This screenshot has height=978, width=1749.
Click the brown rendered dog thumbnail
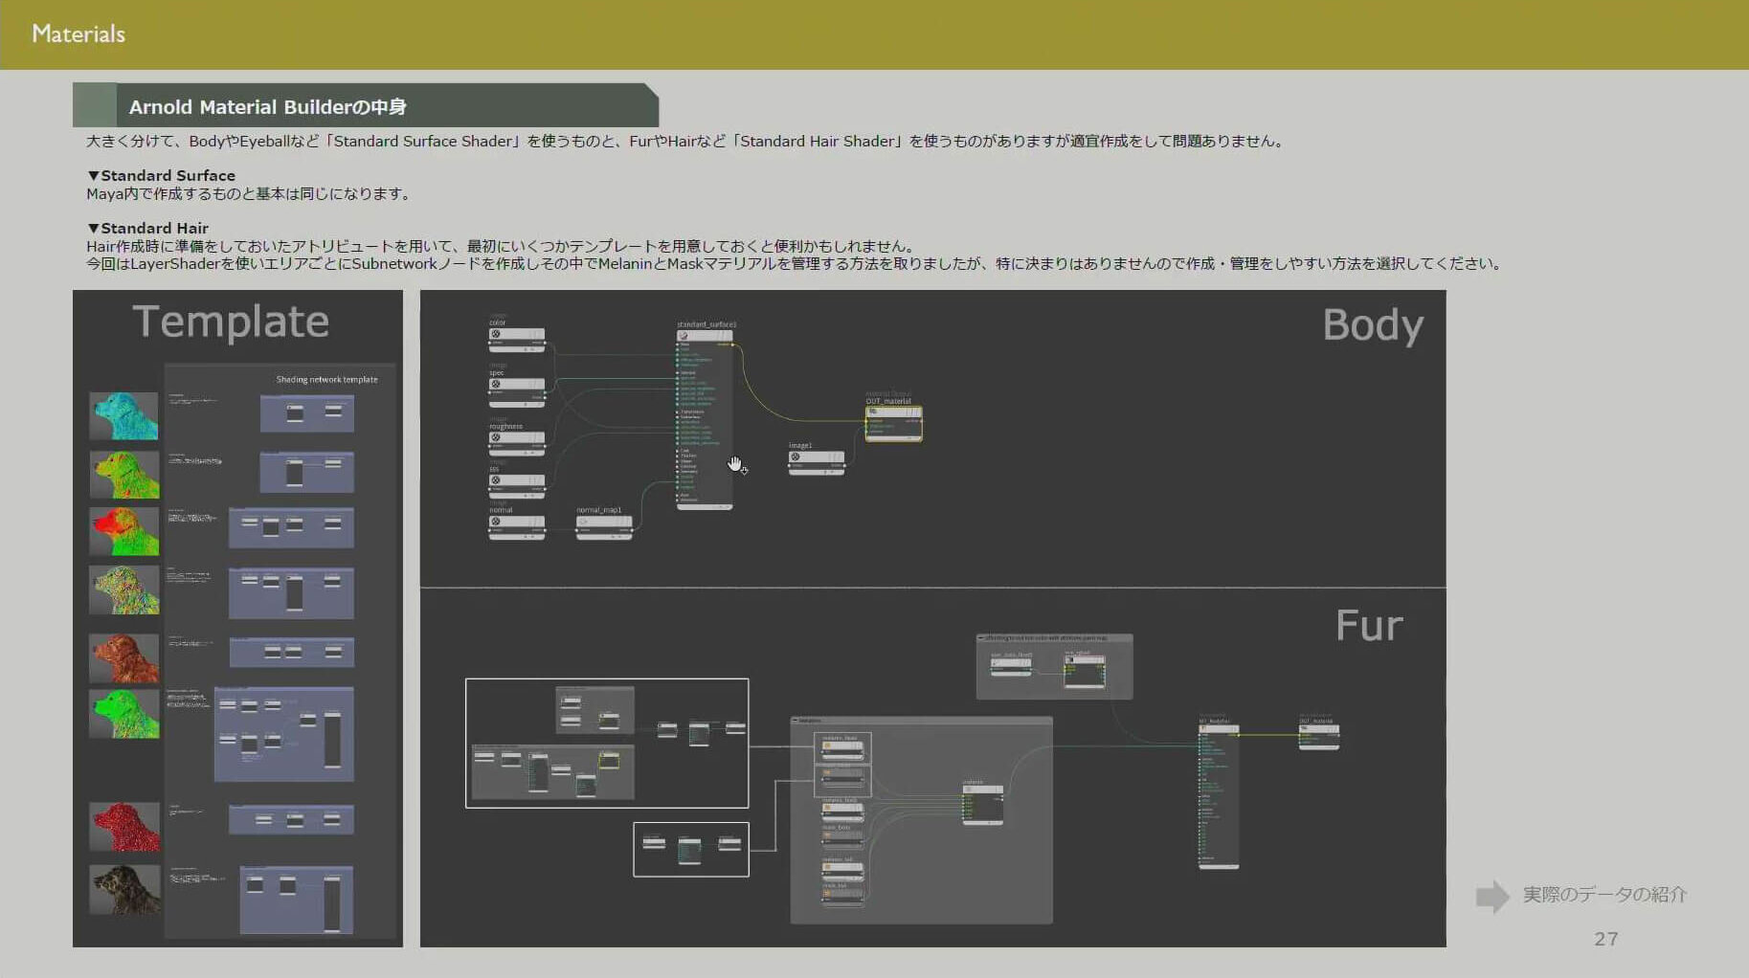[124, 658]
